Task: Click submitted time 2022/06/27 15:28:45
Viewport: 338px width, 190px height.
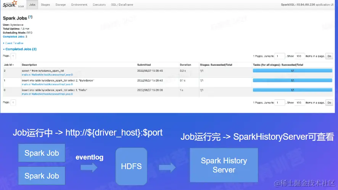Action: click(150, 70)
